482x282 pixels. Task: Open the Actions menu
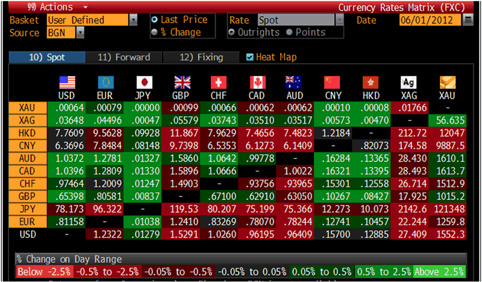click(51, 7)
